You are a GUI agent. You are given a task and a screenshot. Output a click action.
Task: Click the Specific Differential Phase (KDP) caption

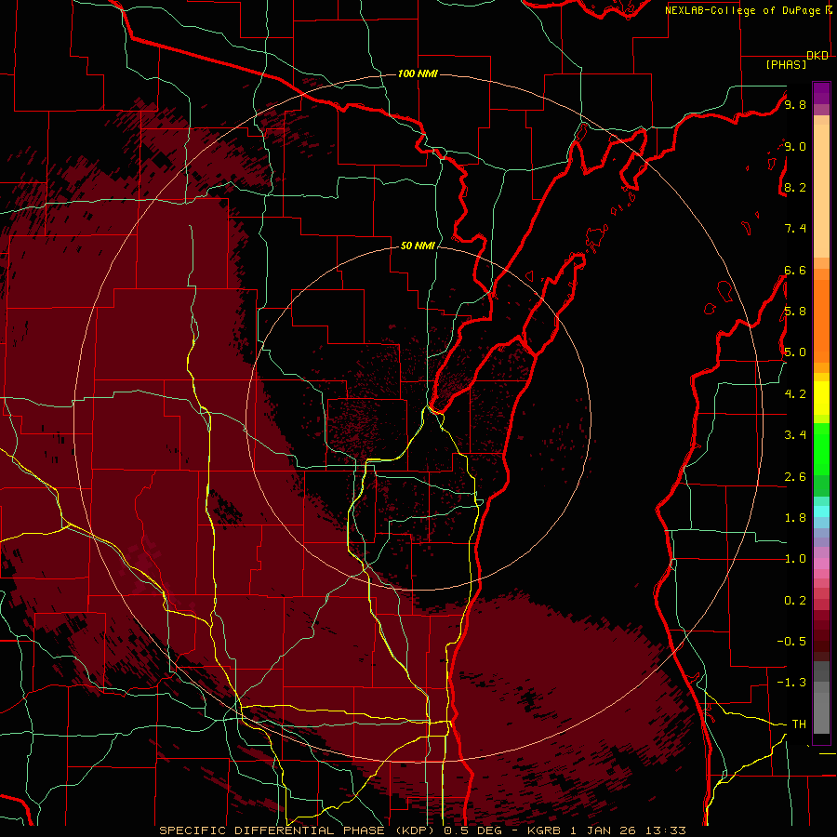pos(298,830)
